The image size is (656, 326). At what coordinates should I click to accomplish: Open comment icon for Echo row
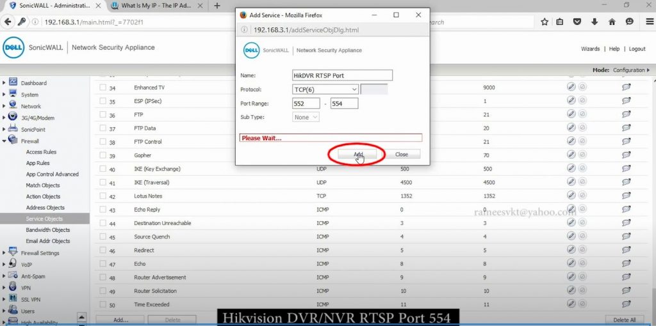(x=627, y=263)
